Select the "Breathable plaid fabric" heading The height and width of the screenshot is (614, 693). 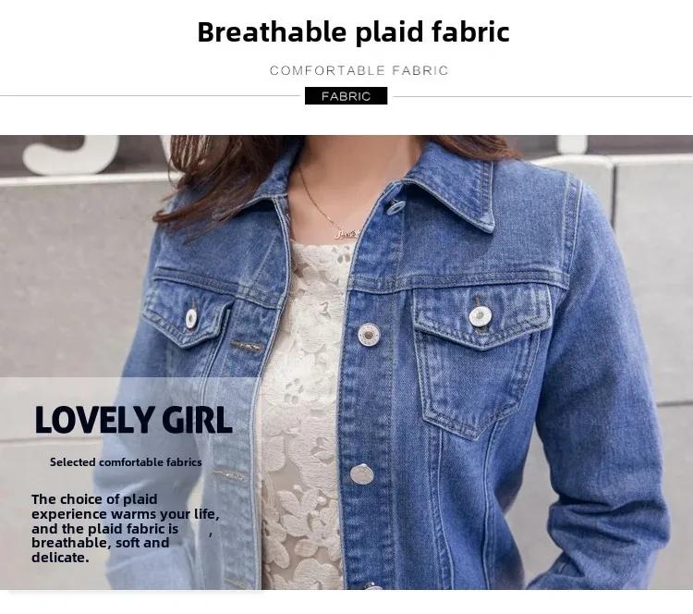click(353, 31)
